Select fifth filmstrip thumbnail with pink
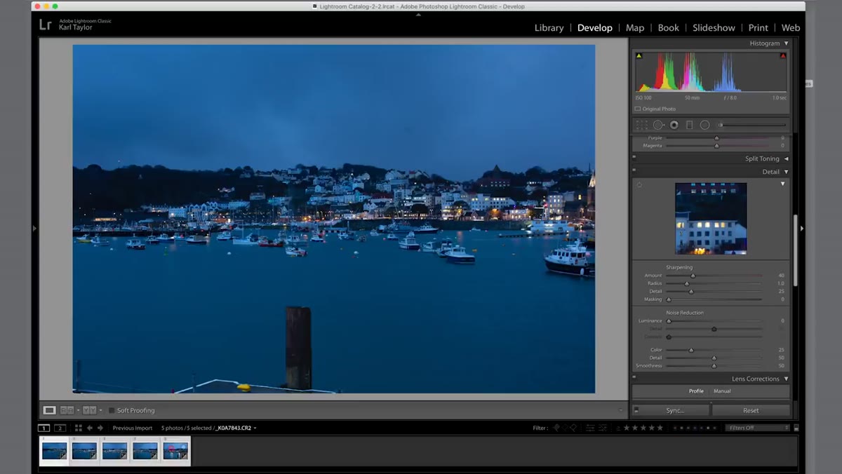The image size is (842, 474). [175, 451]
